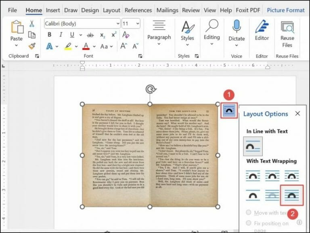
Task: Open the Editor pane
Action: pyautogui.click(x=262, y=30)
